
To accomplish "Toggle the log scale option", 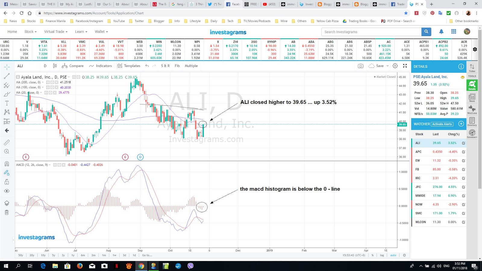I will tap(382, 255).
